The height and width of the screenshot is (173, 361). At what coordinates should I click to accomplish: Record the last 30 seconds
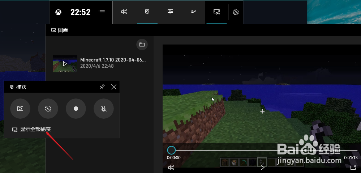[x=48, y=109]
